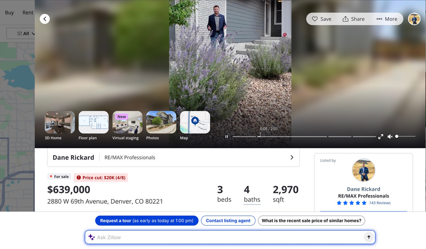This screenshot has width=426, height=249.
Task: Open the More options menu
Action: coord(386,19)
